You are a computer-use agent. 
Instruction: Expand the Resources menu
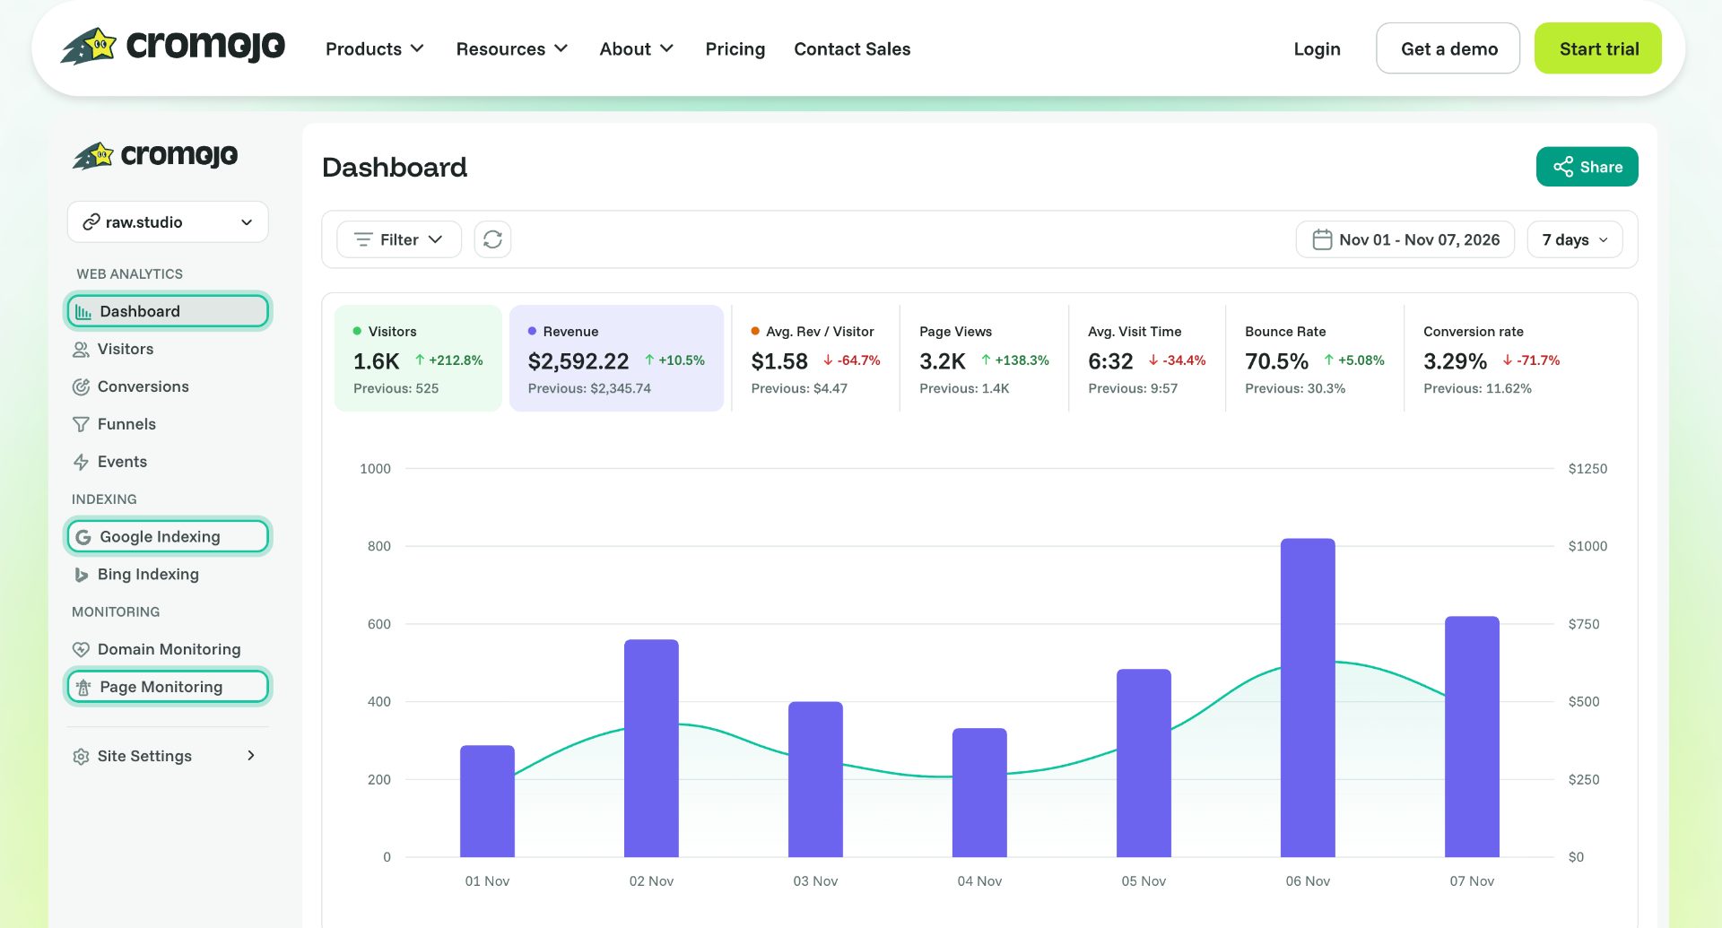512,48
